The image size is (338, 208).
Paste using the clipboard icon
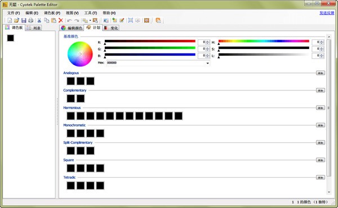54,20
